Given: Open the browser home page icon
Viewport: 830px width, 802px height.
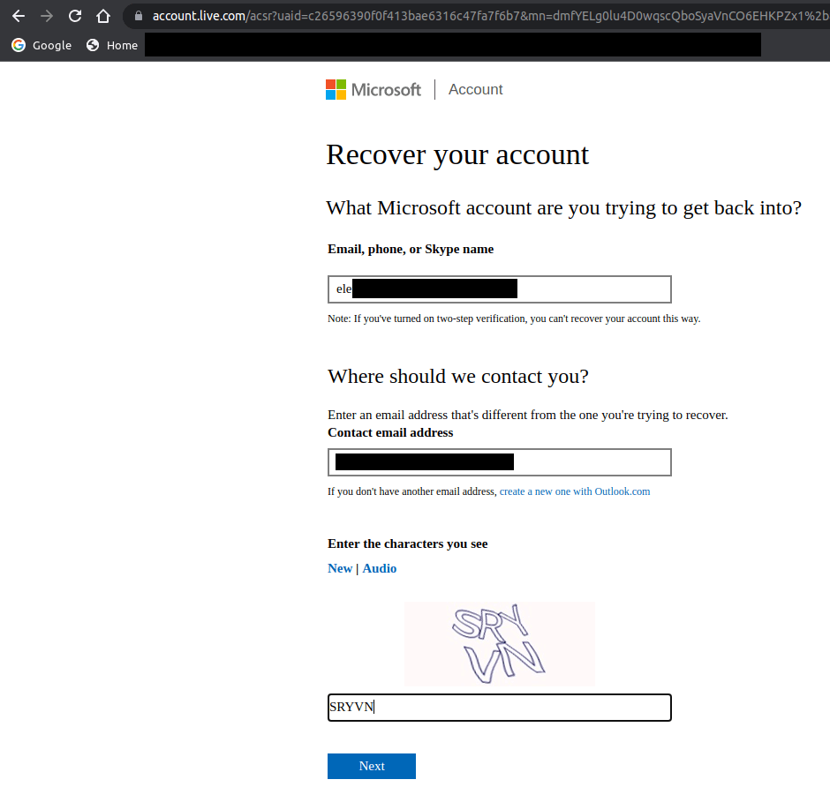Looking at the screenshot, I should (x=102, y=15).
